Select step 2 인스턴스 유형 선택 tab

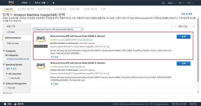click(26, 9)
